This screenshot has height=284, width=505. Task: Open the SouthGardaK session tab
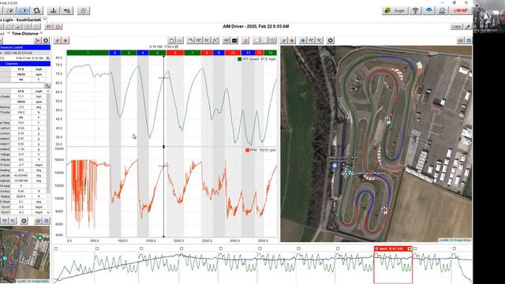[21, 20]
